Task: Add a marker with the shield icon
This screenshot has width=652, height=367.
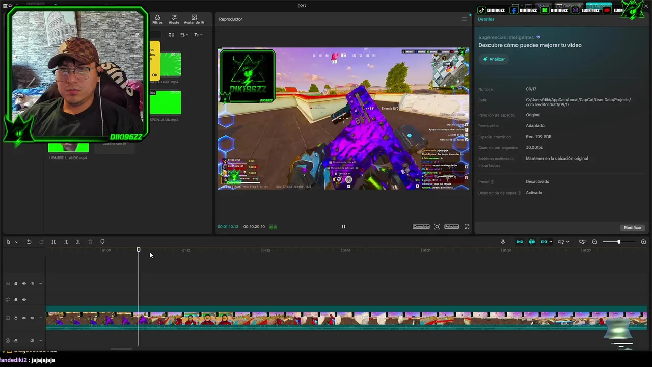Action: 102,242
